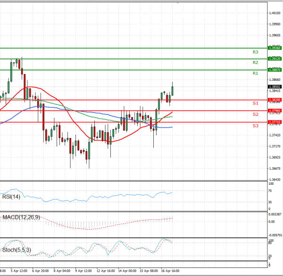Click the 1.37420 price axis value
The height and width of the screenshot is (276, 283).
[x=275, y=135]
